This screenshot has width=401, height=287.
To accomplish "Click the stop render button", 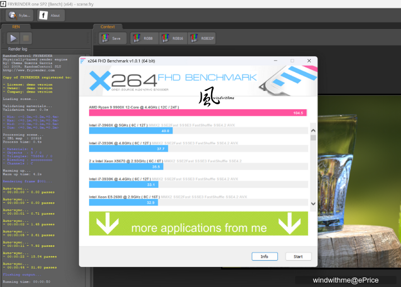I will click(26, 38).
